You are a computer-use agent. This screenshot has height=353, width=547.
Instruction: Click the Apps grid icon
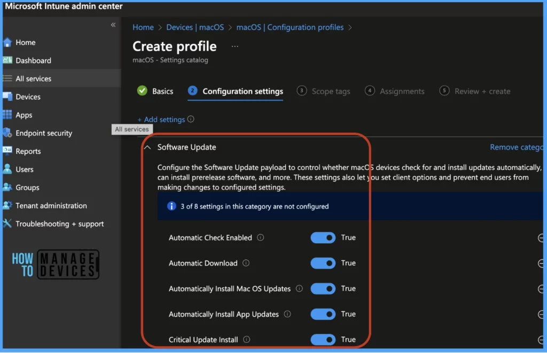coord(7,115)
